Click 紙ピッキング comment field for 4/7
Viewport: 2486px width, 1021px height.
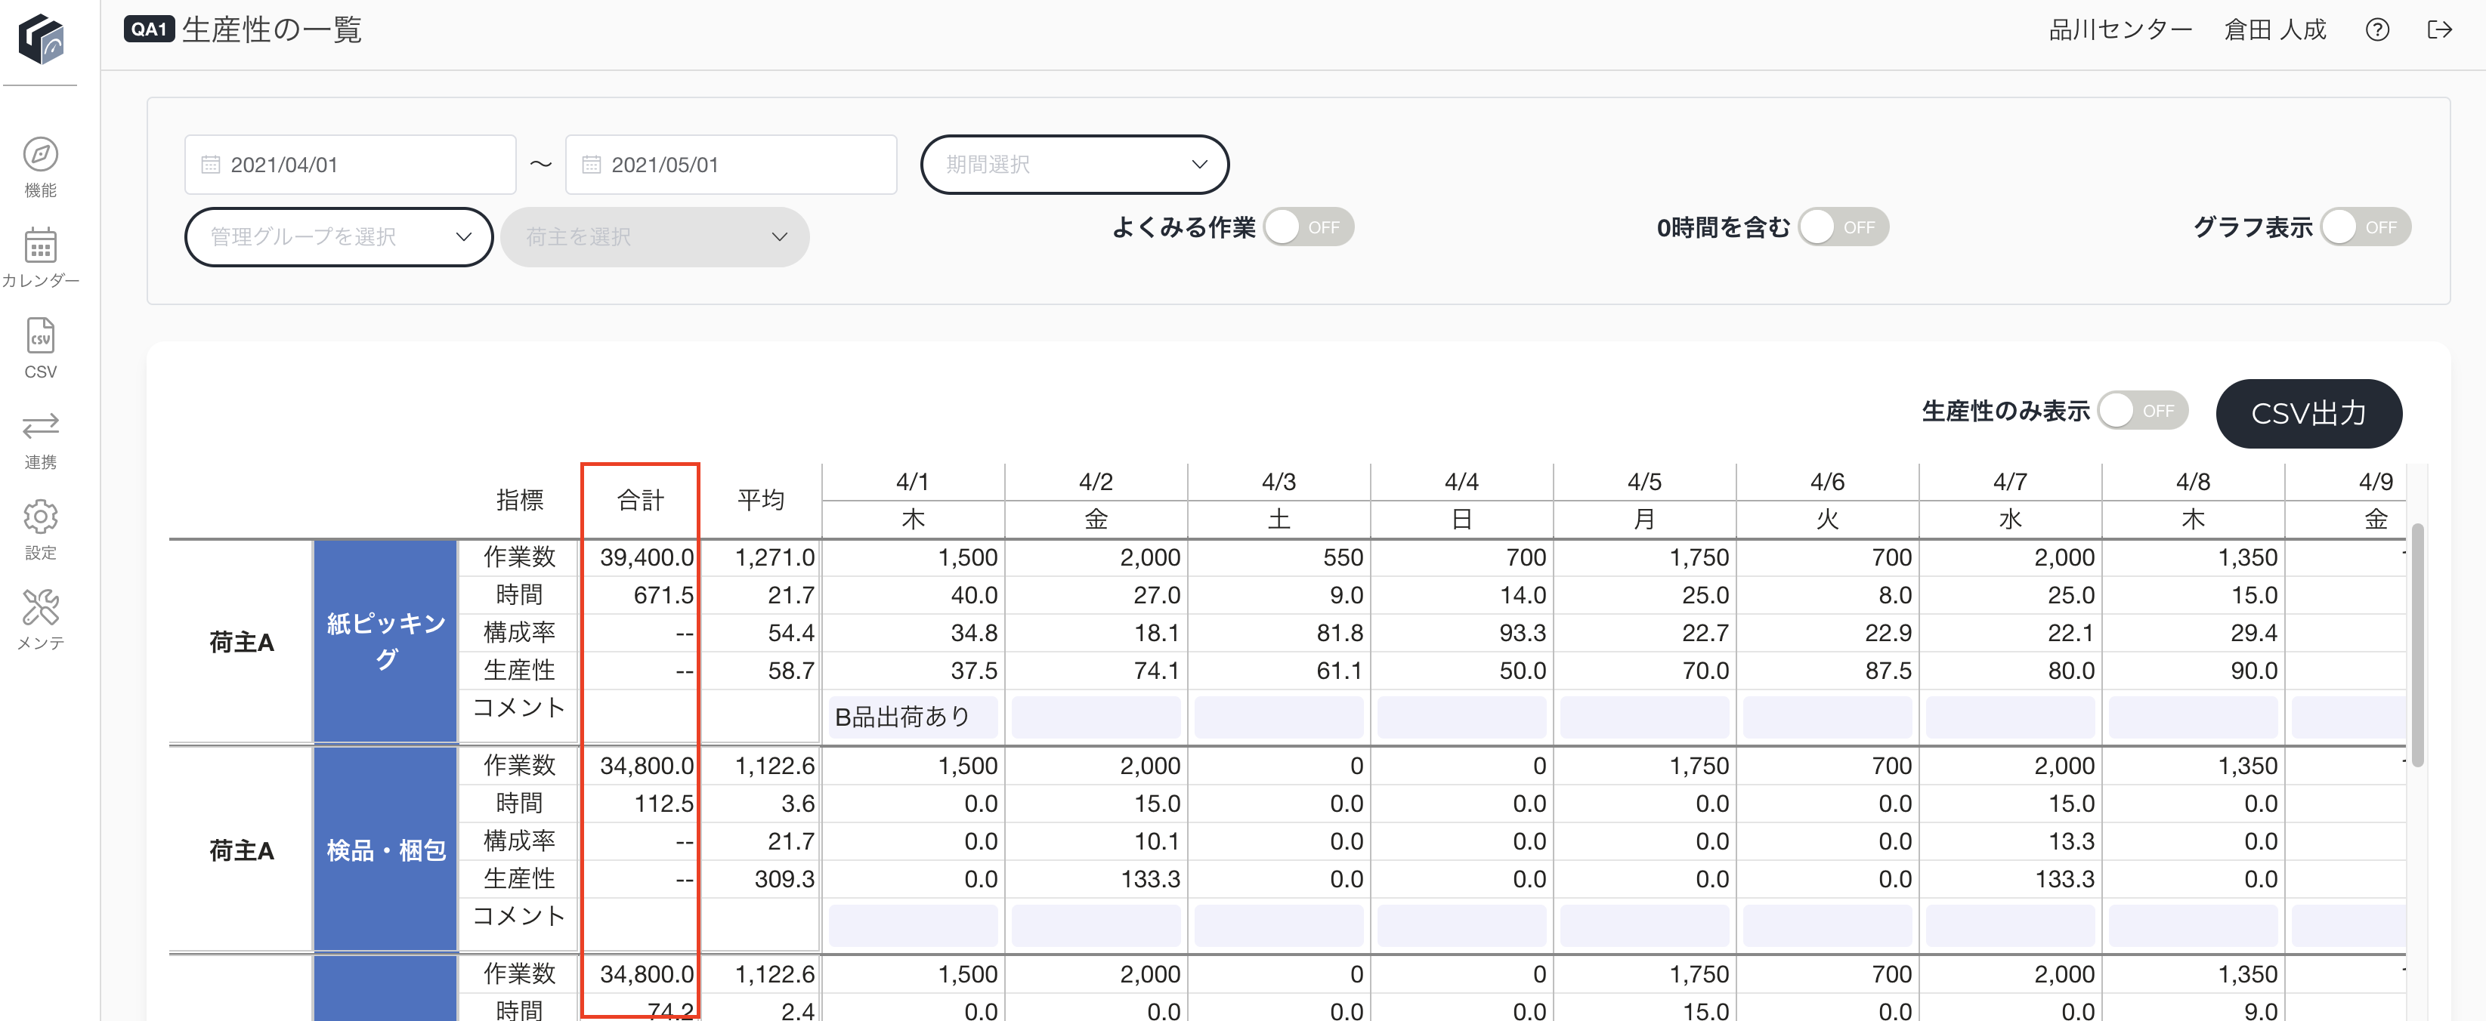coord(2010,717)
